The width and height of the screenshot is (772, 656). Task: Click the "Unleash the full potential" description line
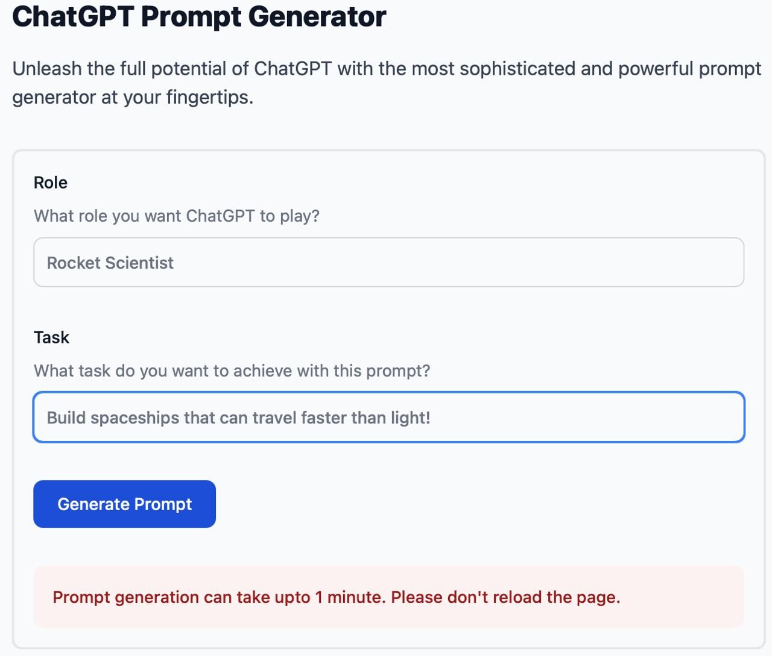(387, 69)
